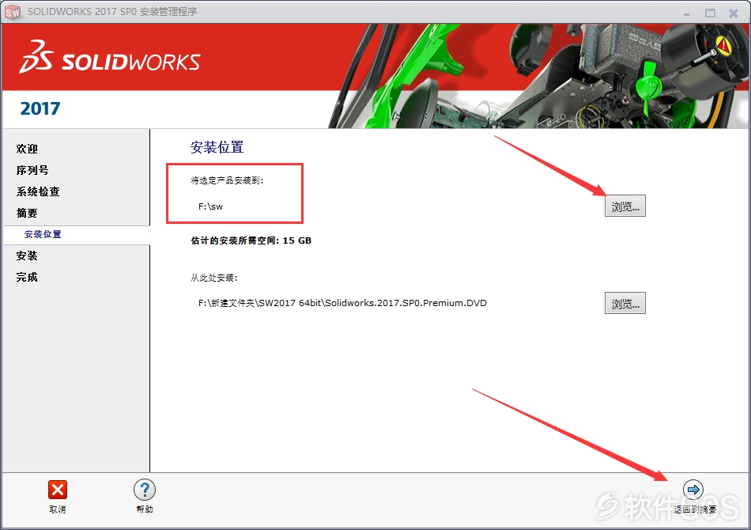Browse for the install source folder
751x530 pixels.
pyautogui.click(x=625, y=303)
